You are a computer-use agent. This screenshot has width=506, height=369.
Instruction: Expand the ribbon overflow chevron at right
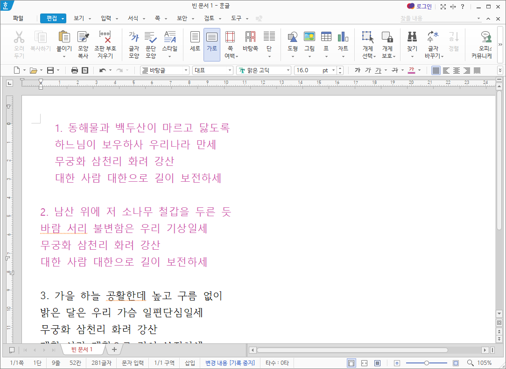[500, 44]
